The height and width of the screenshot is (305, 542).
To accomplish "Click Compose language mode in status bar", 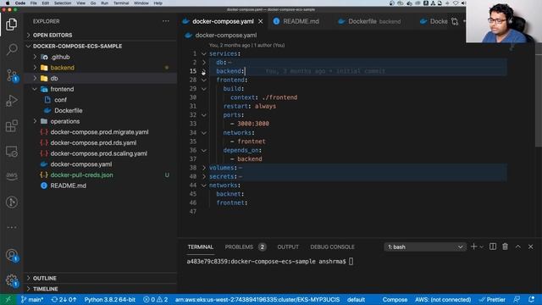I will click(395, 299).
